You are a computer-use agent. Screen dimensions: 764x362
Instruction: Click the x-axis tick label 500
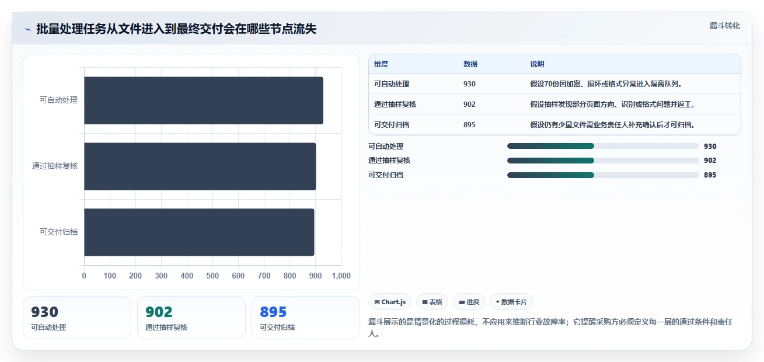tap(212, 276)
